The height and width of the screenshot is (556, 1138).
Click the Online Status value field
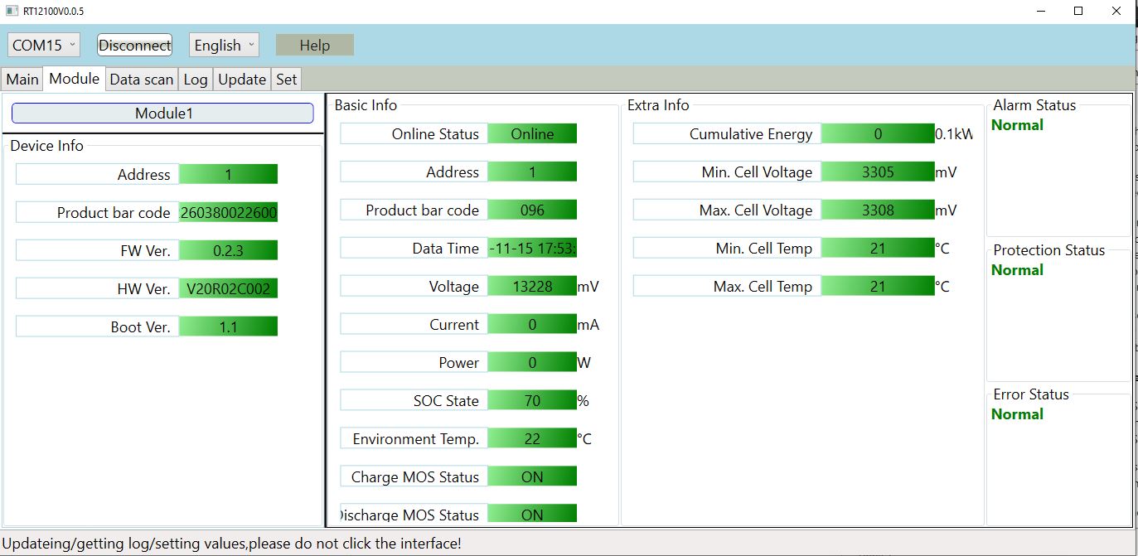pyautogui.click(x=532, y=133)
